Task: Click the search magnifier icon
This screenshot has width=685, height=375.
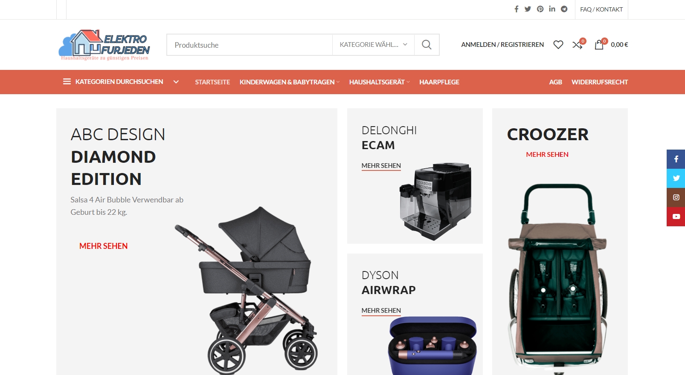Action: tap(427, 45)
